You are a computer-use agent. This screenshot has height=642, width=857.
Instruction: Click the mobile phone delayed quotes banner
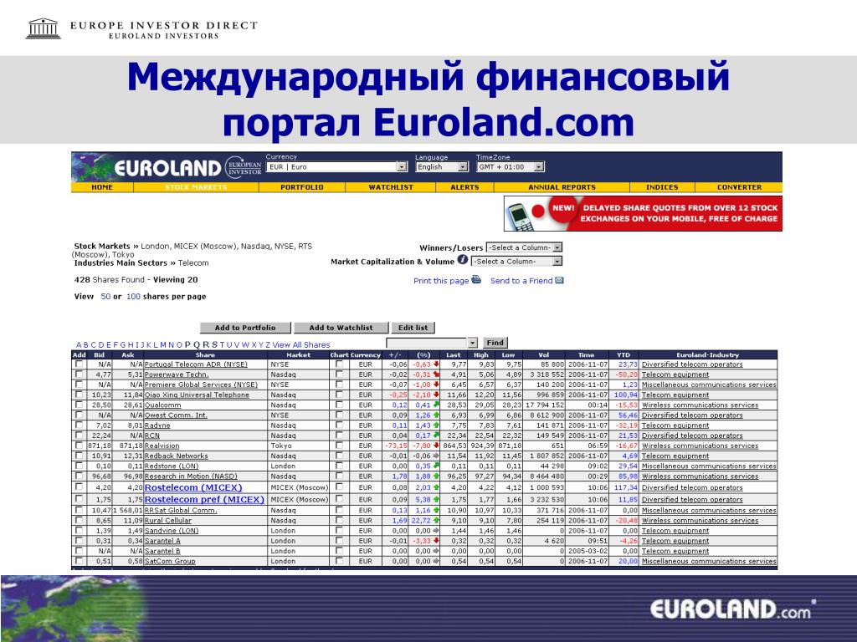click(x=643, y=213)
